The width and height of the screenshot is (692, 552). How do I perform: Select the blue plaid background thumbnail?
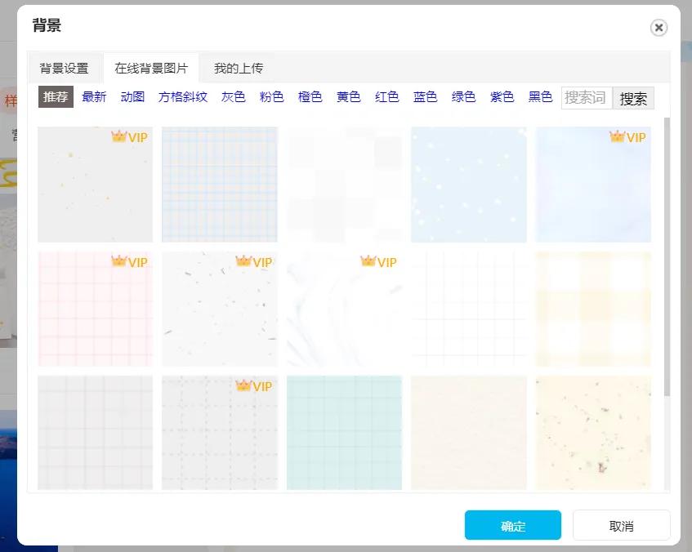(x=219, y=185)
